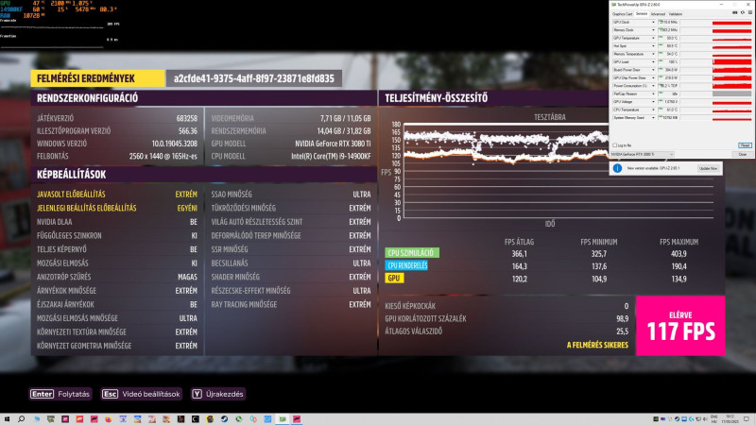The image size is (756, 425).
Task: Click the 117 FPS result box
Action: click(680, 326)
